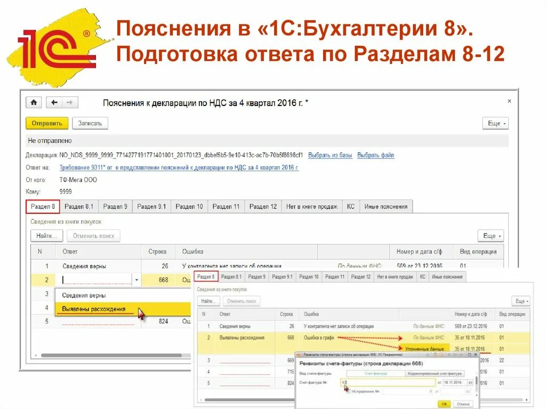Screen dimensions: 546x409
Task: Open the Раздел 12 tab in the large form
Action: [263, 206]
